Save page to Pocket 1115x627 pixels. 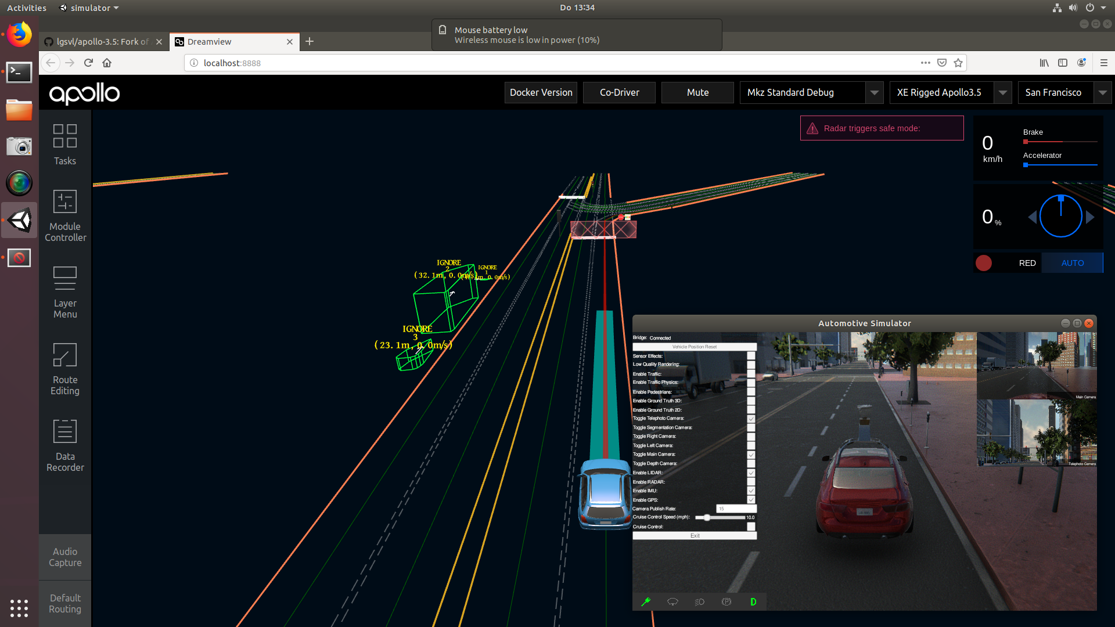point(942,63)
